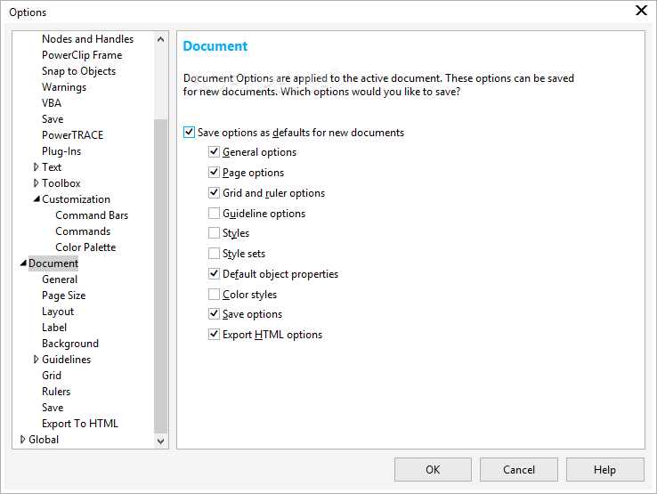Enable the Color styles checkbox
The image size is (657, 494).
(214, 294)
